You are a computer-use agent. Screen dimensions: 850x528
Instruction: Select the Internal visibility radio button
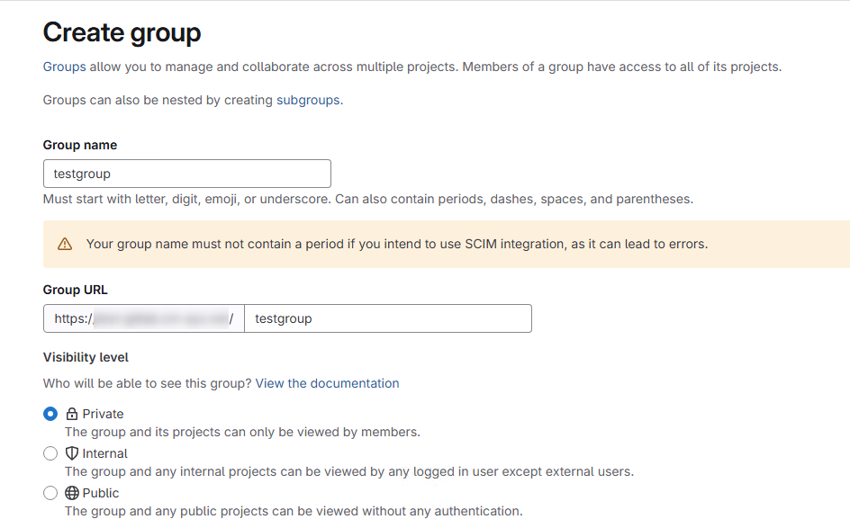point(50,453)
